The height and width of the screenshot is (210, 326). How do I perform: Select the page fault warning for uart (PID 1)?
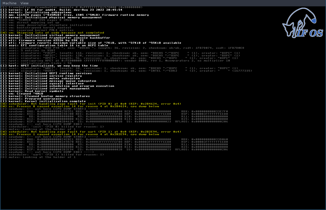pyautogui.click(x=94, y=132)
